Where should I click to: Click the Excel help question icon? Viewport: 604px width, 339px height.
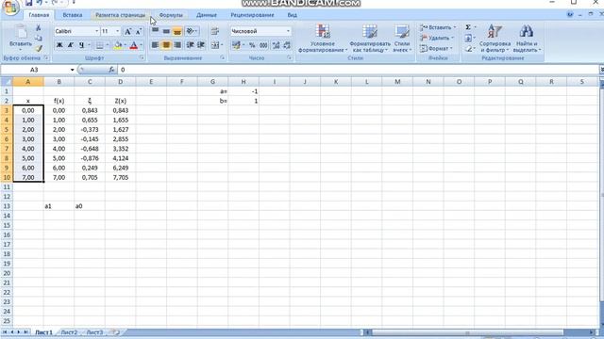[x=570, y=15]
